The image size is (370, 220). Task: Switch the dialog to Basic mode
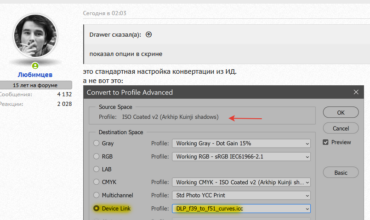[341, 173]
